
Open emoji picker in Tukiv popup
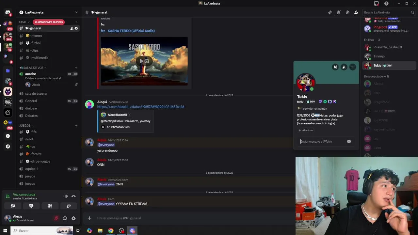click(349, 141)
